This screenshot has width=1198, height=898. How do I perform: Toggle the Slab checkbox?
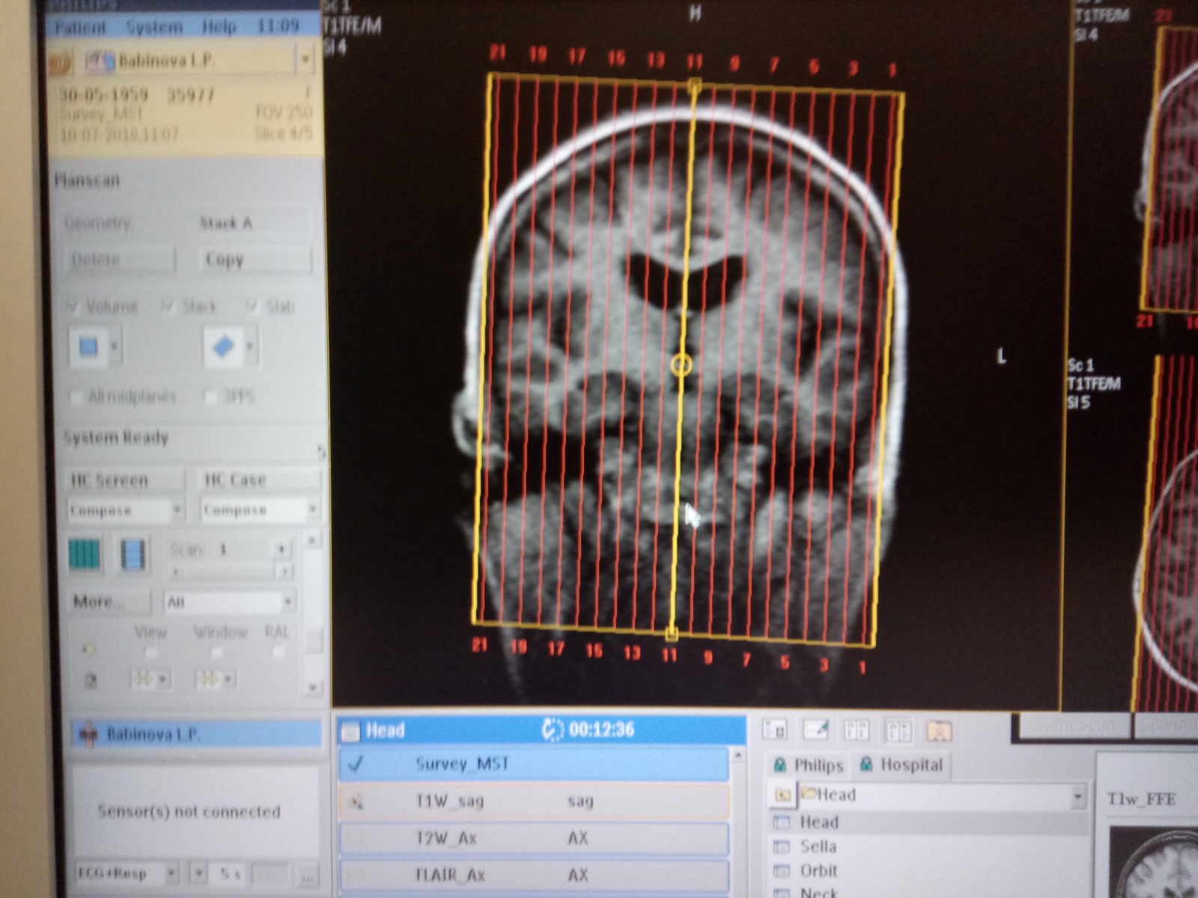coord(252,305)
